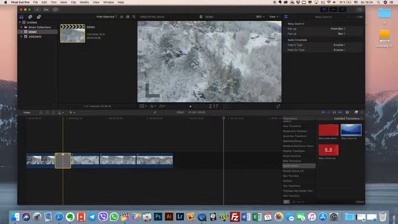Viewport: 398px width, 224px height.
Task: Open Fade Out Type S-curve dropdown
Action: tap(340, 50)
